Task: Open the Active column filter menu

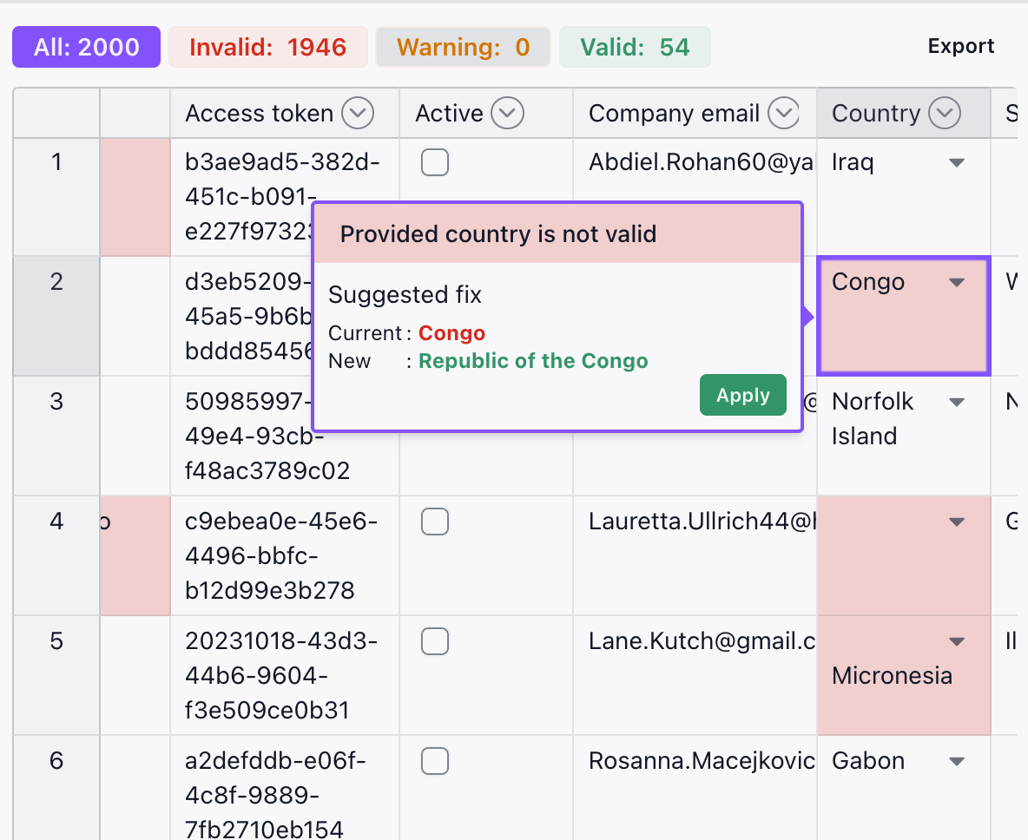Action: [508, 113]
